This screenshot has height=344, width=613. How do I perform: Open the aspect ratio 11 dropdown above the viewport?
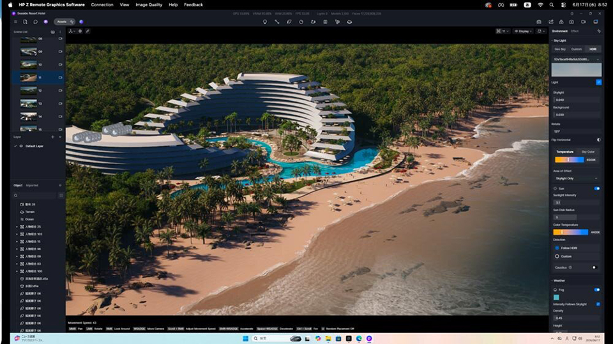(x=503, y=31)
